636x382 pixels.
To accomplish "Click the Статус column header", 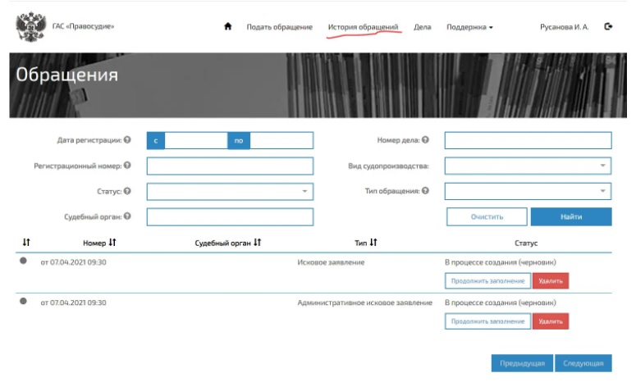I will tap(526, 243).
